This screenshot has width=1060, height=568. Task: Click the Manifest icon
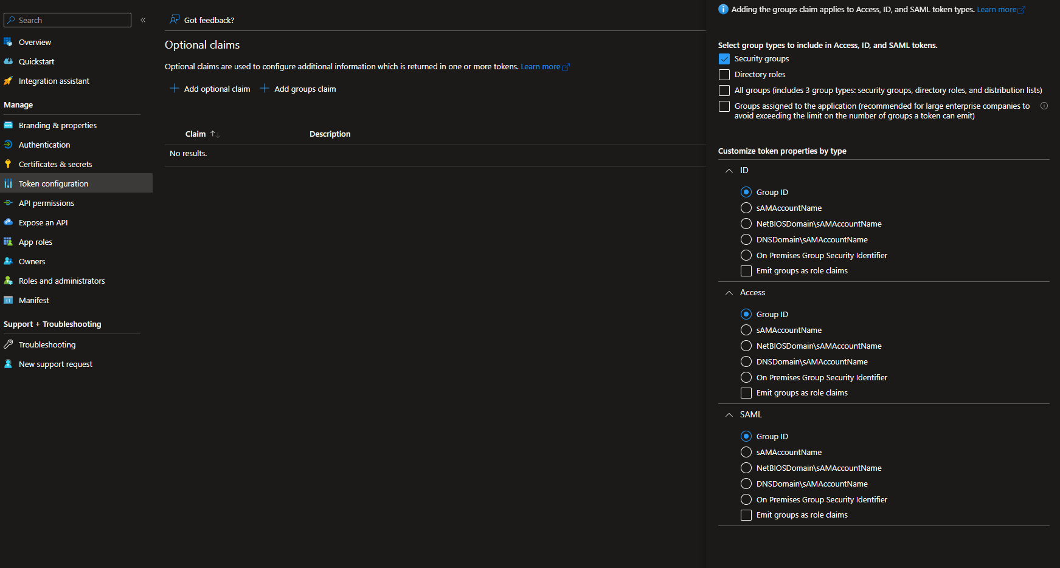8,300
